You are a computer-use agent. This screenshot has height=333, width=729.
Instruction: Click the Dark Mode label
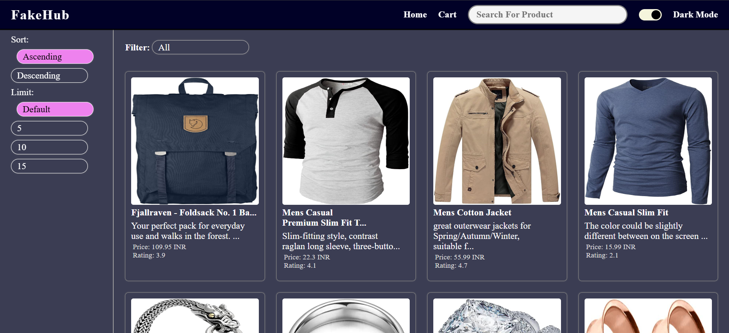point(695,14)
